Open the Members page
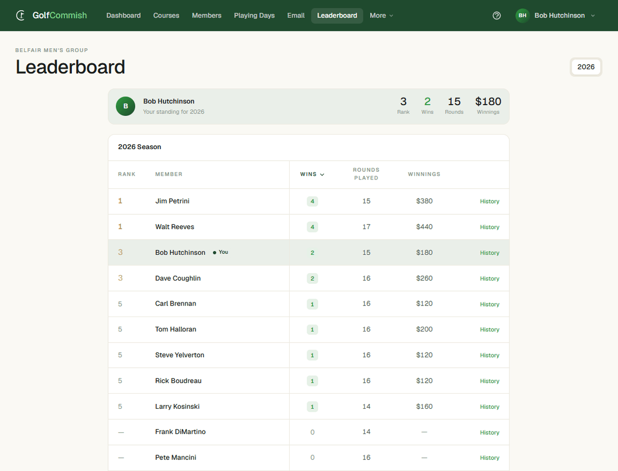 (x=207, y=15)
